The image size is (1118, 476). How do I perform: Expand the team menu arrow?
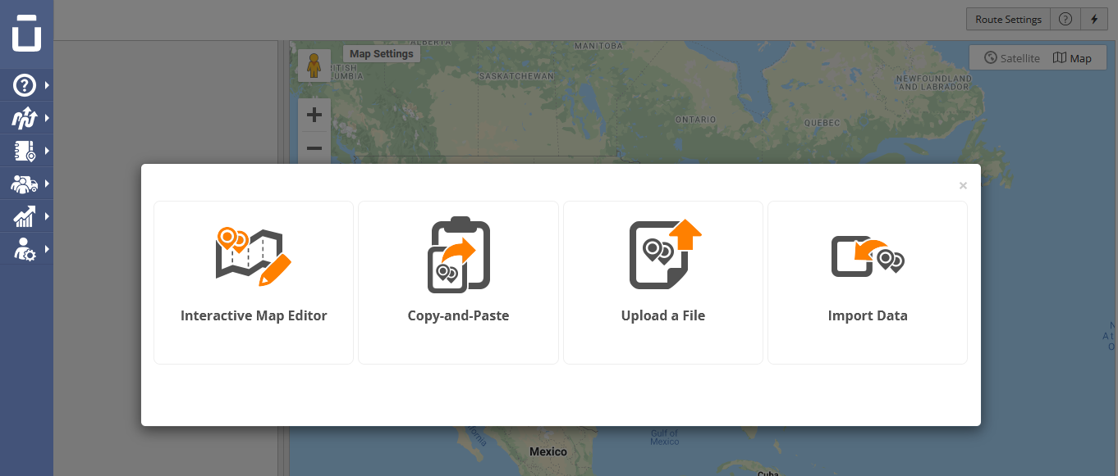48,184
